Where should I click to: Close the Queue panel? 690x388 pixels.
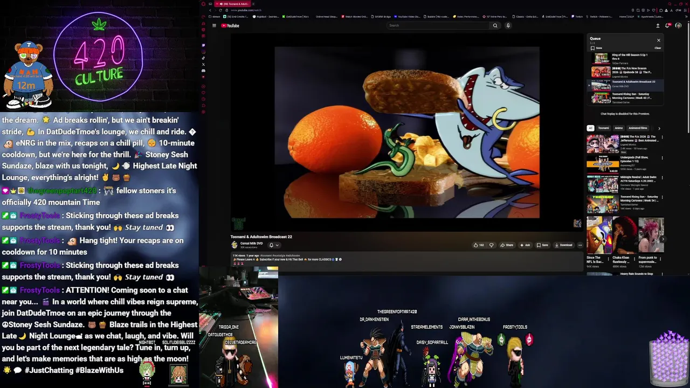click(658, 40)
